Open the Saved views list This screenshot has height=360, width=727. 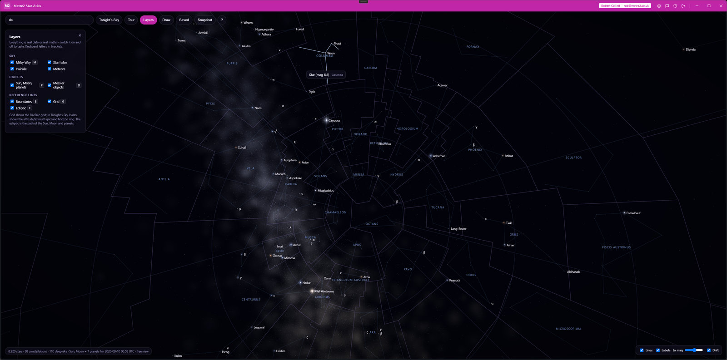click(x=184, y=20)
